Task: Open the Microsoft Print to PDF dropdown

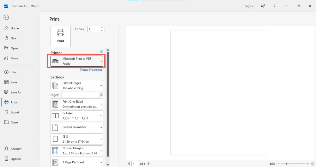Action: 77,61
